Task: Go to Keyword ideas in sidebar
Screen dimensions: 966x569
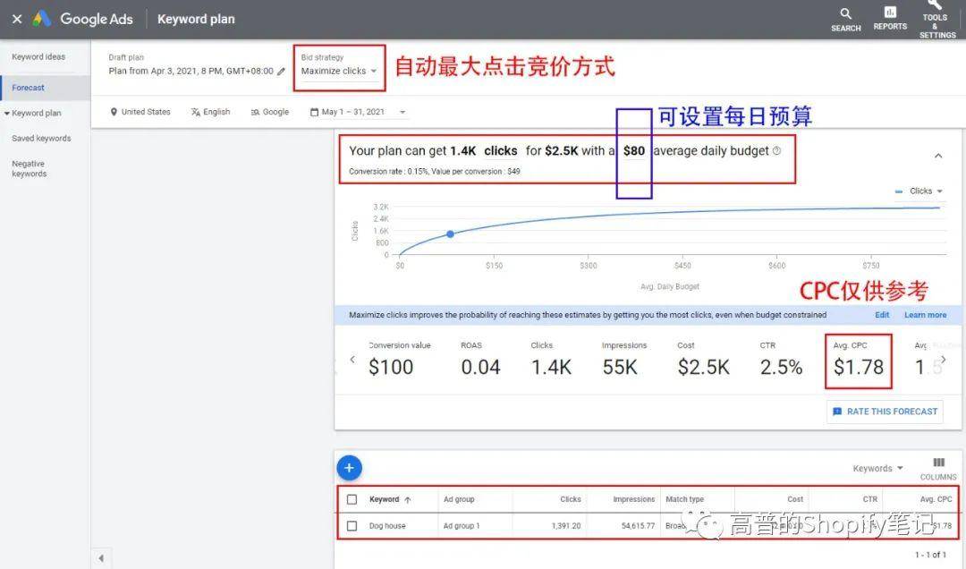Action: 38,57
